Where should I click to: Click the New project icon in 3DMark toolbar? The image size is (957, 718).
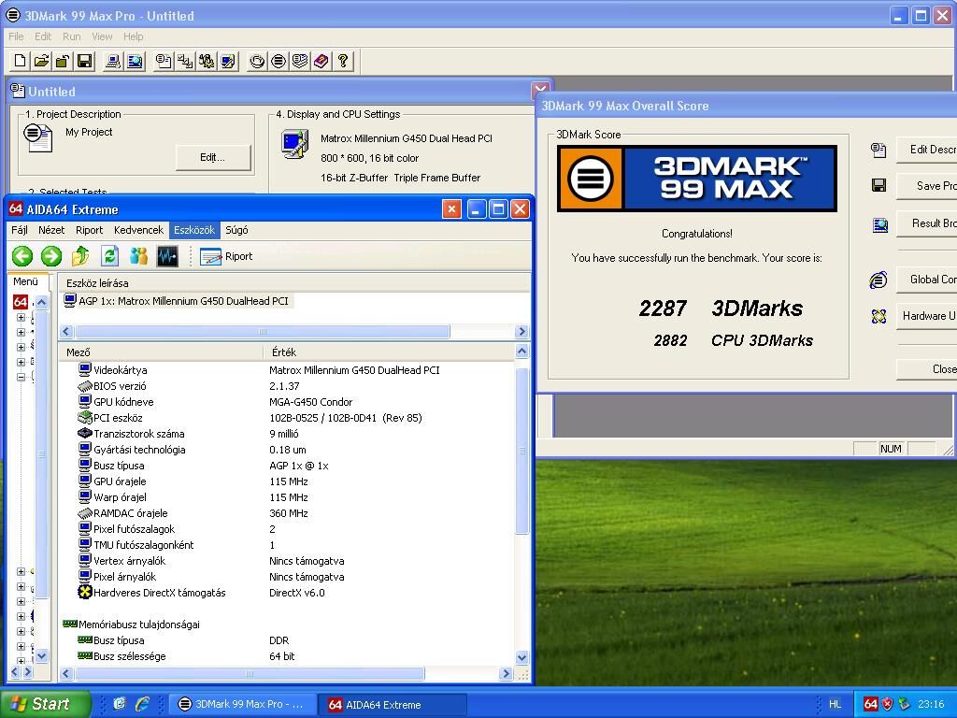(x=20, y=62)
